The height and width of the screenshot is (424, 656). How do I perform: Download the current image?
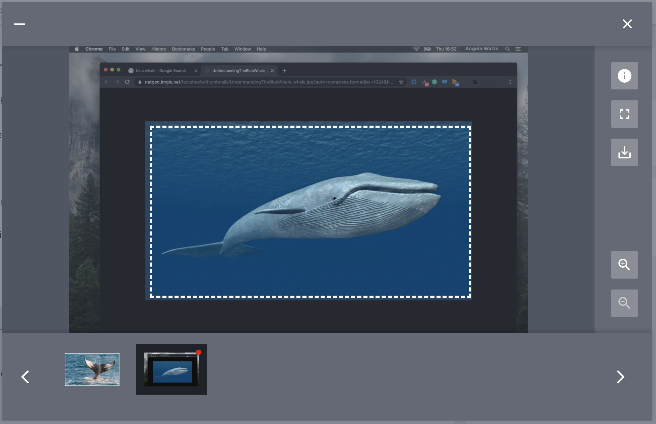click(624, 152)
